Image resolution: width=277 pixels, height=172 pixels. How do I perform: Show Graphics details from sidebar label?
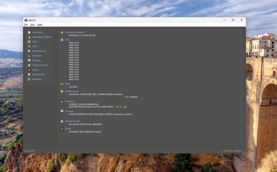tap(37, 56)
